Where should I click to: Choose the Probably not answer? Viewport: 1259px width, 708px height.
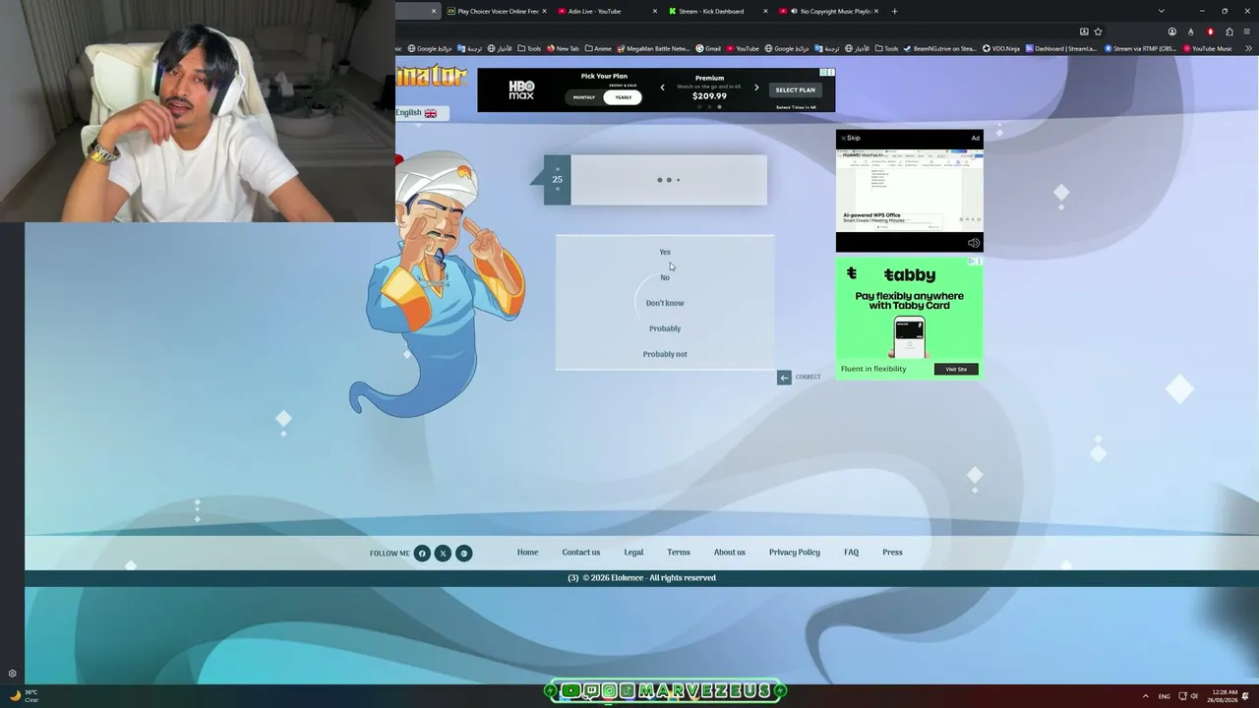click(x=665, y=354)
